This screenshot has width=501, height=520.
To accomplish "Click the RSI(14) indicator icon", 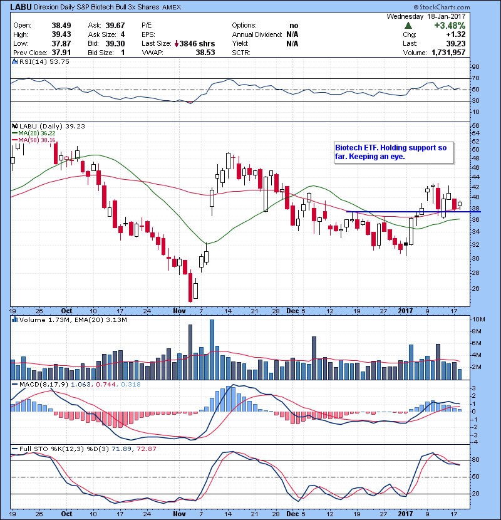I will [14, 61].
